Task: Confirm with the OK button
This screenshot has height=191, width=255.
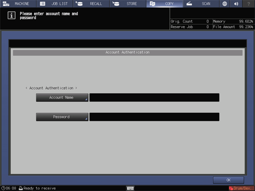Action: (228, 180)
